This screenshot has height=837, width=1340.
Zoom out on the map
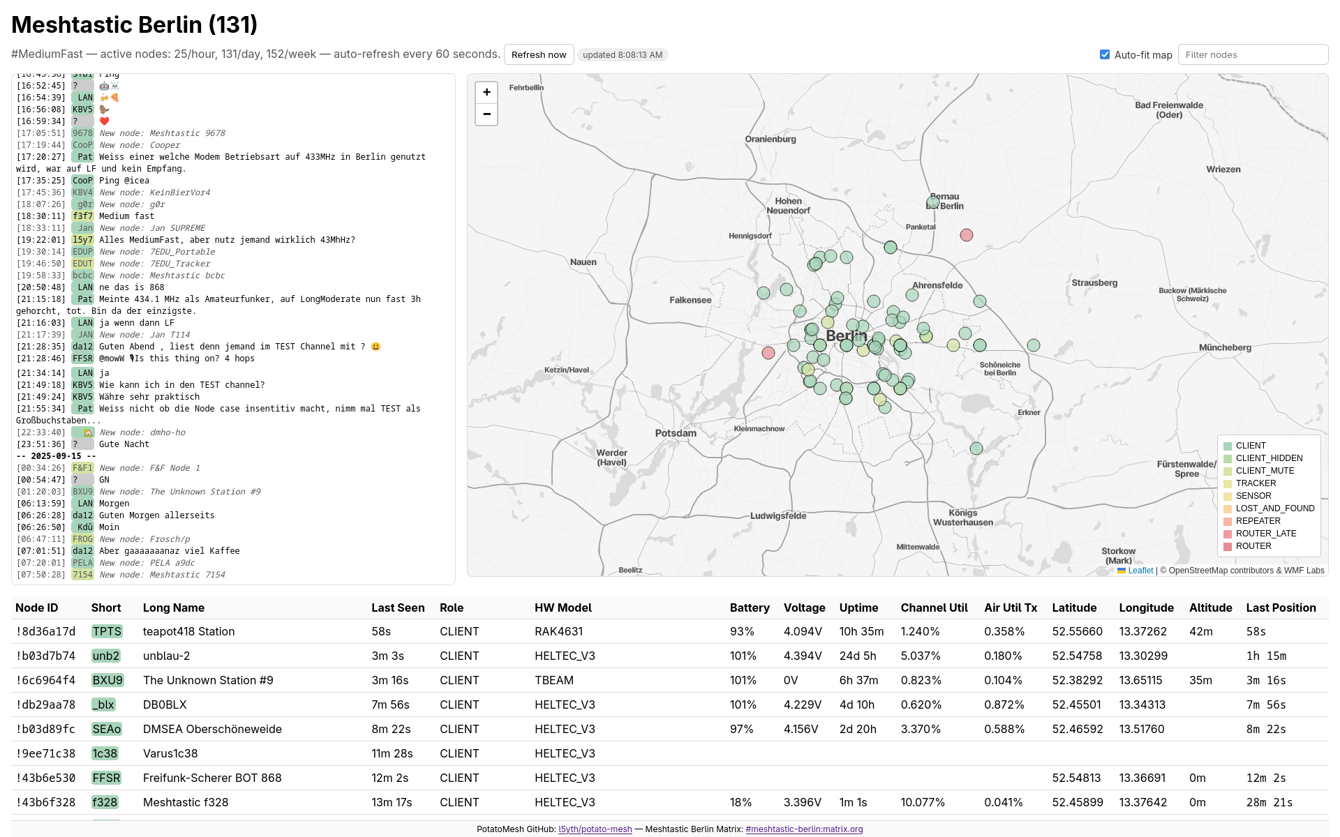(486, 114)
